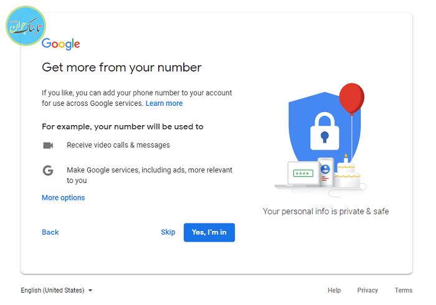Click the video camera icon
This screenshot has width=436, height=305.
pyautogui.click(x=48, y=145)
